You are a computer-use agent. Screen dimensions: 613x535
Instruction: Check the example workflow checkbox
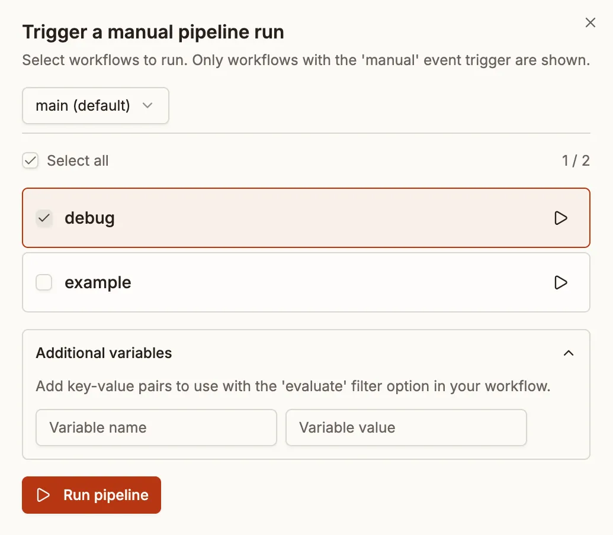pyautogui.click(x=44, y=282)
